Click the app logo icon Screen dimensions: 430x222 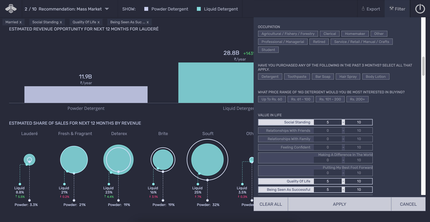point(11,9)
